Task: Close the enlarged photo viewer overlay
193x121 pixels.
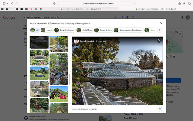Action: (x=159, y=41)
